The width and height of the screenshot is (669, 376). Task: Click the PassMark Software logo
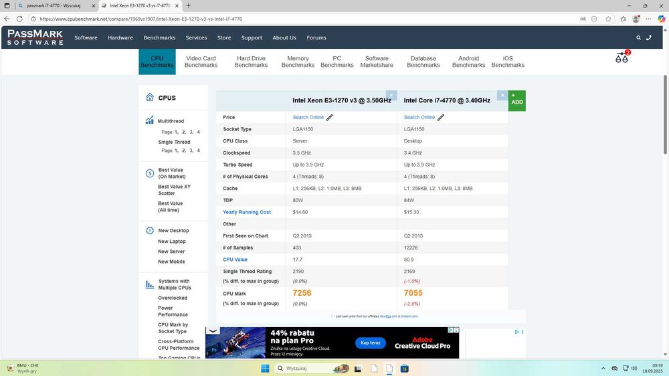click(35, 37)
